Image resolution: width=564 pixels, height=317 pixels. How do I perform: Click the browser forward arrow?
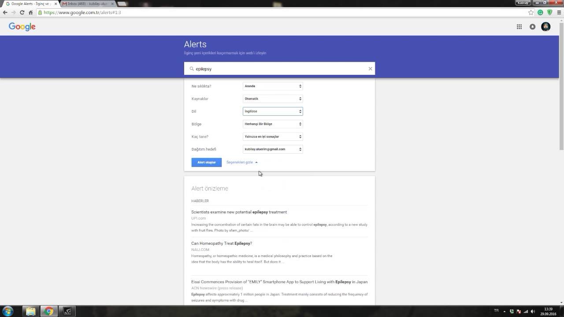click(13, 12)
